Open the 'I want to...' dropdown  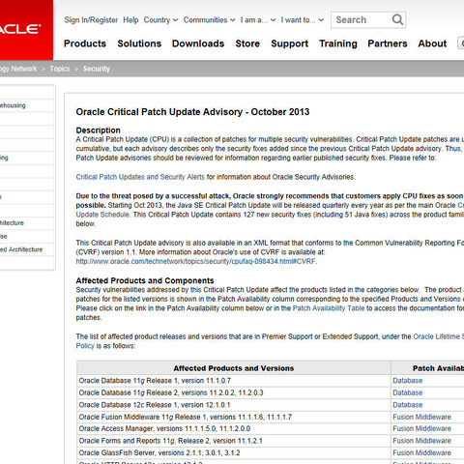(302, 20)
